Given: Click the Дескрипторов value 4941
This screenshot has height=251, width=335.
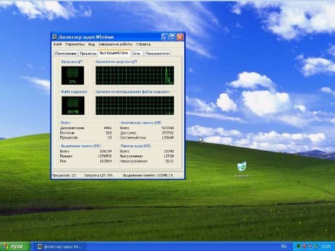Looking at the screenshot, I should tap(108, 128).
